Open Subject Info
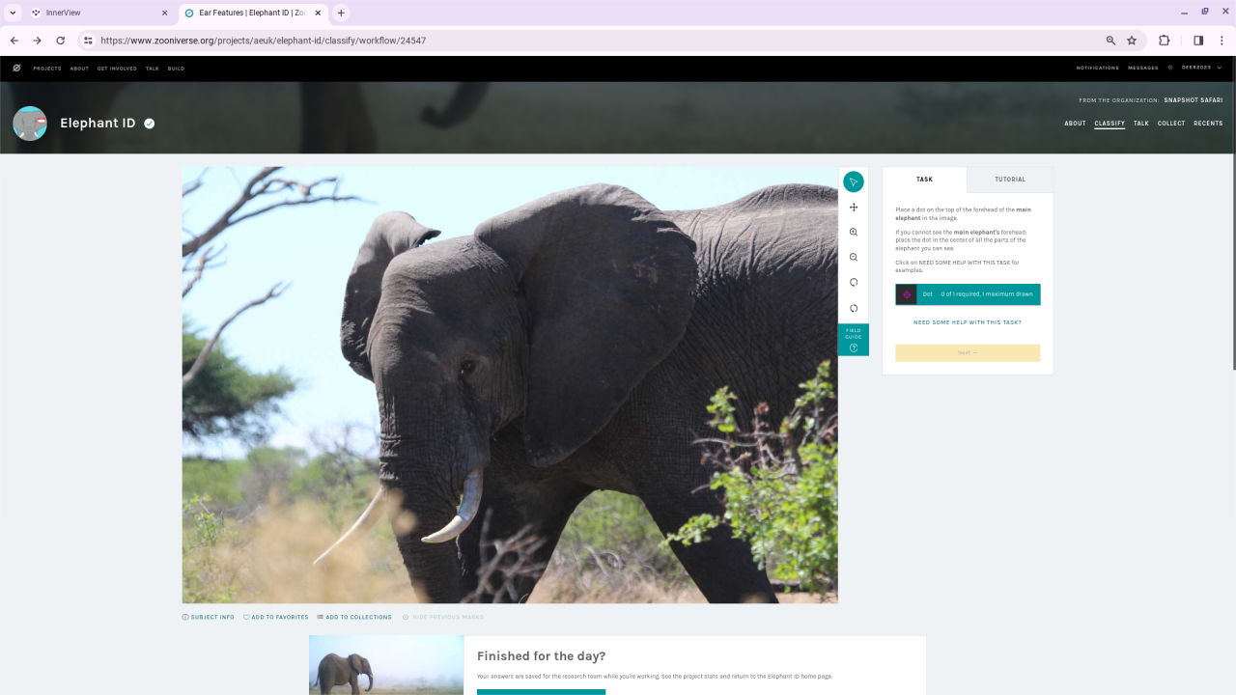Viewport: 1236px width, 695px height. (x=209, y=617)
